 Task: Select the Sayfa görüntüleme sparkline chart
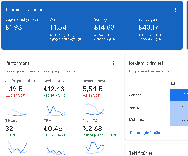coord(18,112)
